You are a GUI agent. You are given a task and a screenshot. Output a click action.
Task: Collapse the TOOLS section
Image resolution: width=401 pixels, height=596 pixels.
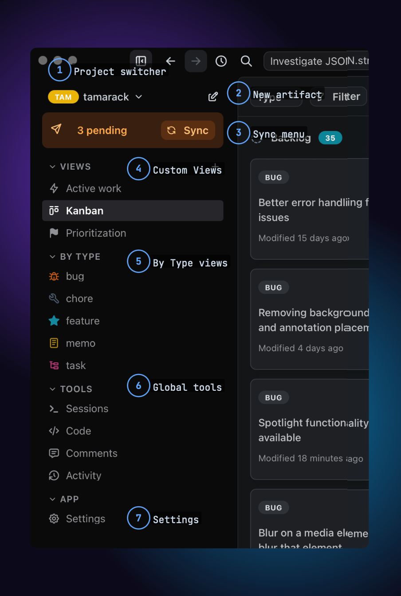tap(71, 389)
